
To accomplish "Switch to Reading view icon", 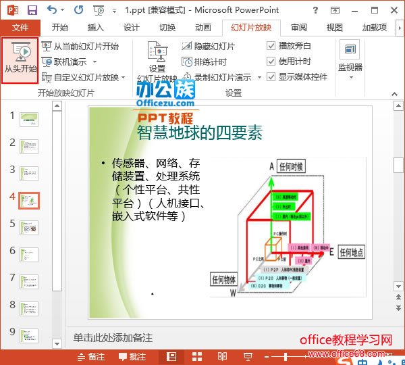I will (222, 357).
